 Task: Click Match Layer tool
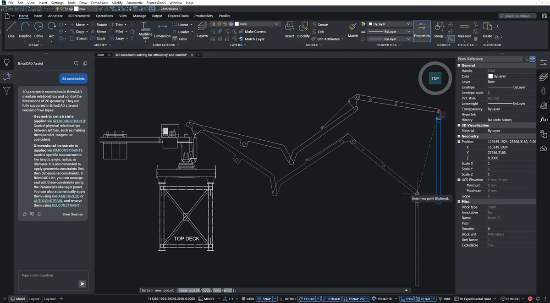coord(252,39)
